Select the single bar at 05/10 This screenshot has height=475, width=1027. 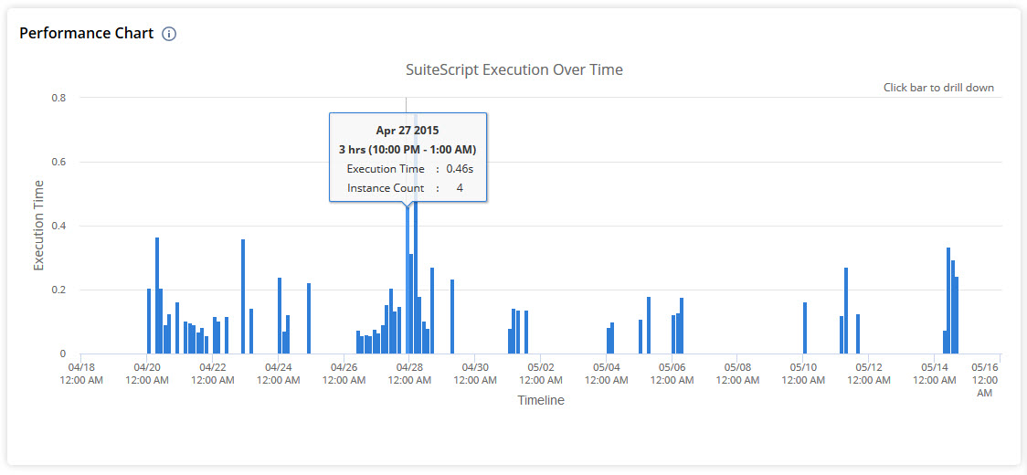(804, 328)
